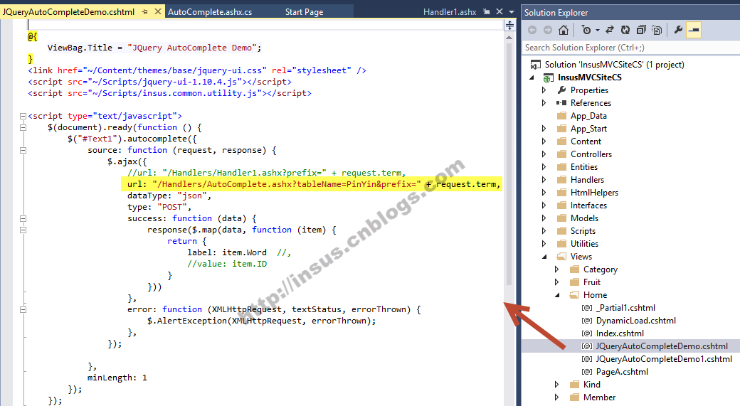Select the Interfaces folder
740x406 pixels.
pyautogui.click(x=588, y=205)
